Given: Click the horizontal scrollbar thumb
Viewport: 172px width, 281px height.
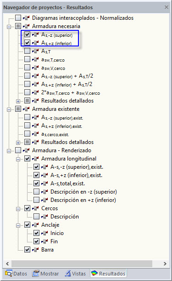Looking at the screenshot, I should click(x=82, y=264).
